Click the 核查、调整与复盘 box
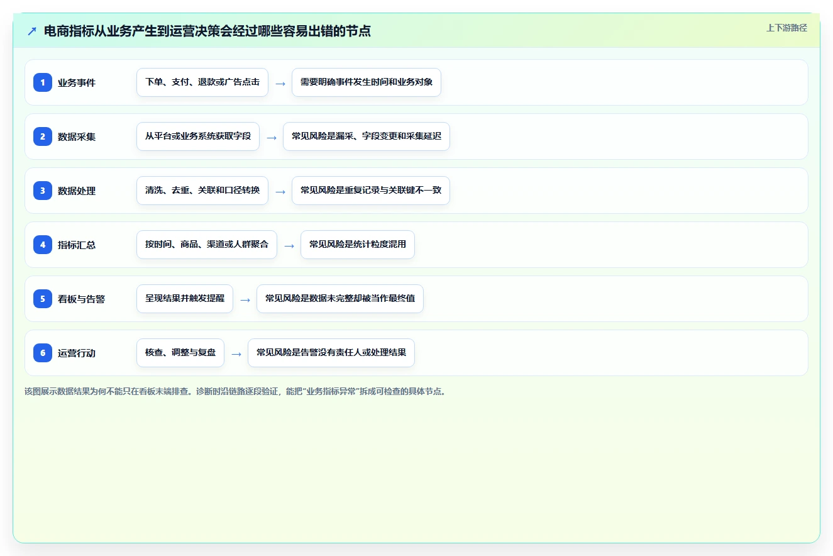Screen dimensions: 833x556 [x=180, y=353]
